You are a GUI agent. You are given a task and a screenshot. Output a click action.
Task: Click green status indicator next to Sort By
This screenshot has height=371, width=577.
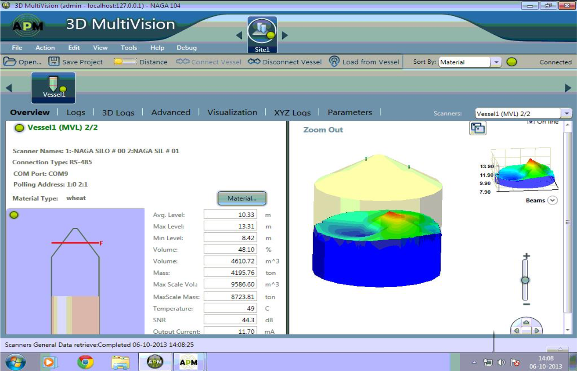[x=512, y=62]
